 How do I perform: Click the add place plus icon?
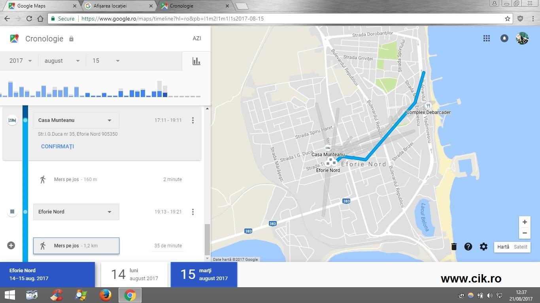[x=11, y=245]
